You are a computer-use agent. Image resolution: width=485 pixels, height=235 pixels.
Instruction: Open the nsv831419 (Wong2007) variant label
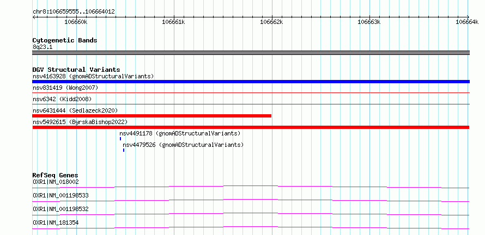tap(65, 88)
